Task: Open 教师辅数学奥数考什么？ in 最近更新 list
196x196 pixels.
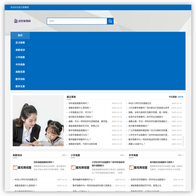Action: tap(80, 139)
